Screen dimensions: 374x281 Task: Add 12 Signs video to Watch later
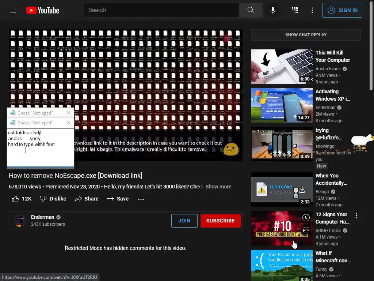point(306,217)
